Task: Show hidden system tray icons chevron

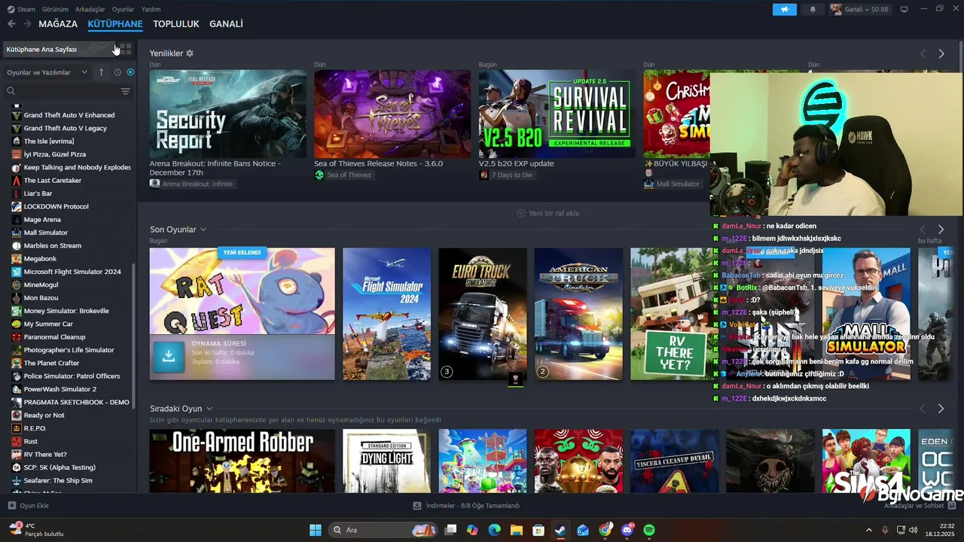Action: pyautogui.click(x=868, y=530)
